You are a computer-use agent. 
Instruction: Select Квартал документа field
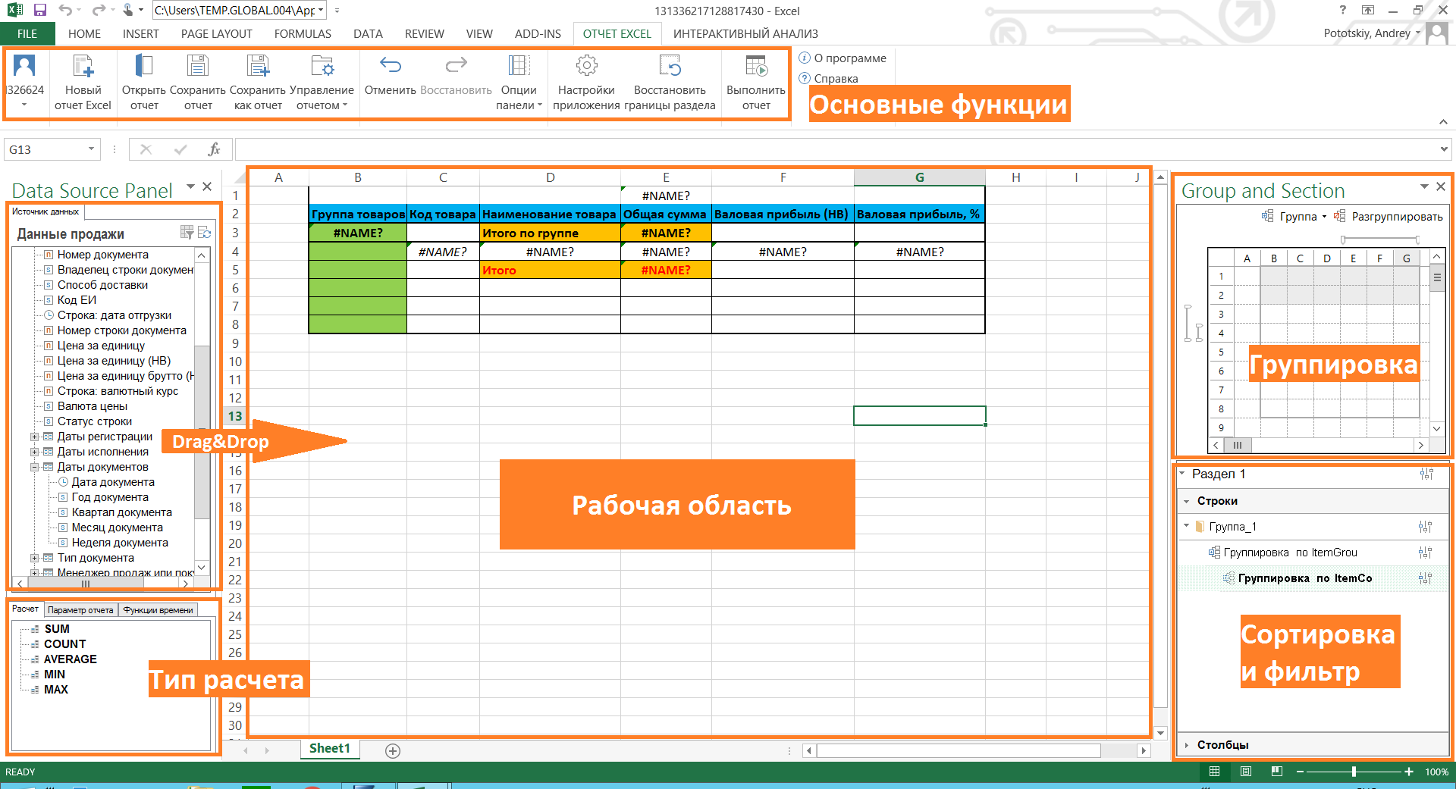(121, 512)
